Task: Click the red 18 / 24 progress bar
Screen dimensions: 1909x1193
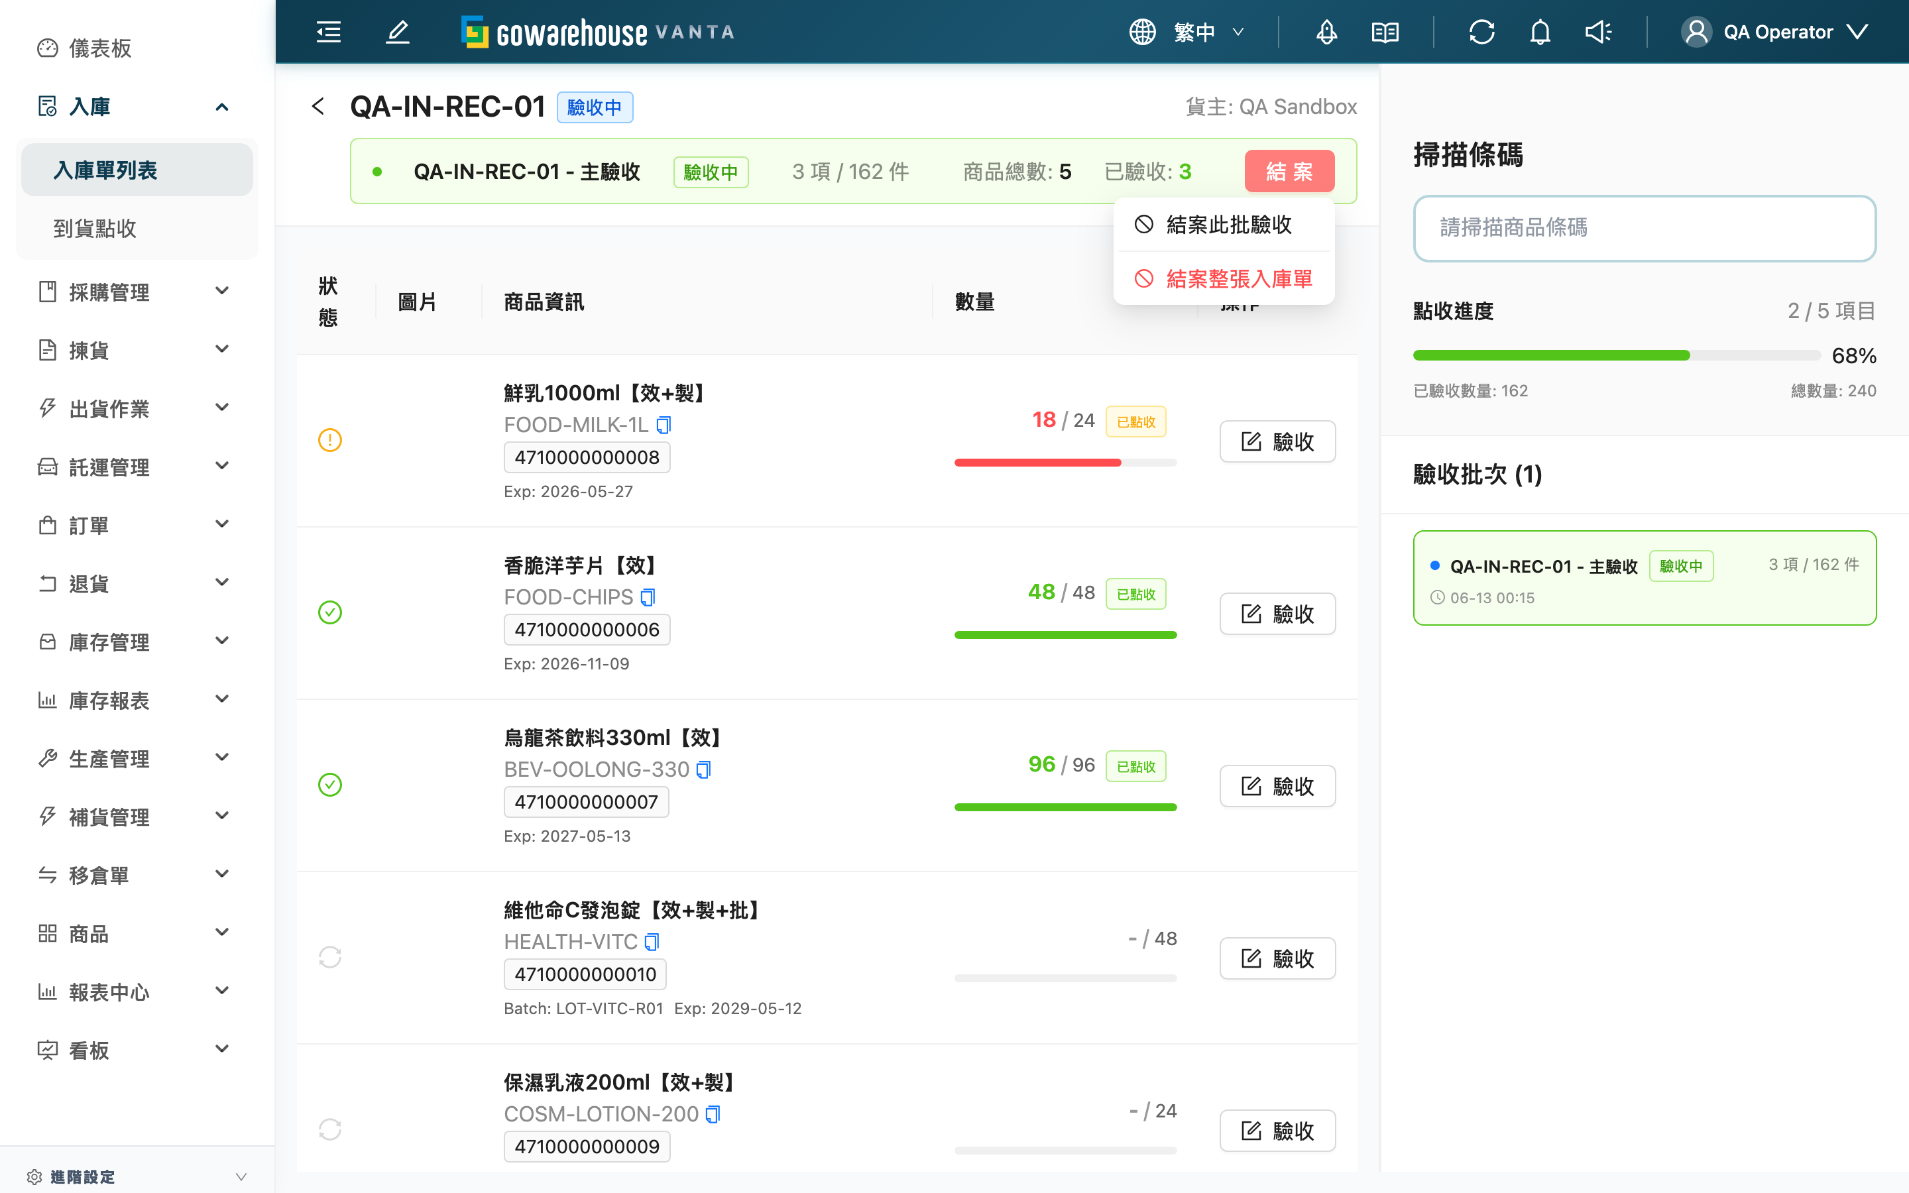Action: point(1065,463)
